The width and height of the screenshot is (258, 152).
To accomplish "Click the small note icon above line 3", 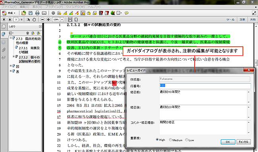I will tap(71, 33).
